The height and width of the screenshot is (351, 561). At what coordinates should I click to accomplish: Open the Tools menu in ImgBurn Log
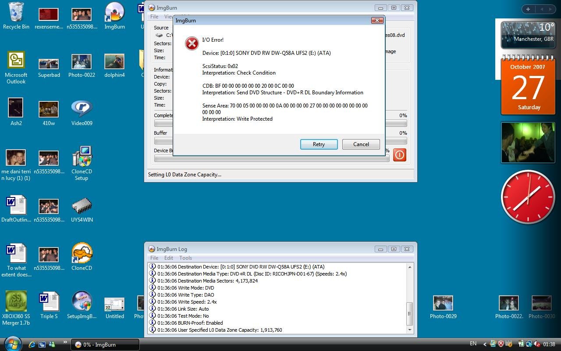click(x=185, y=258)
